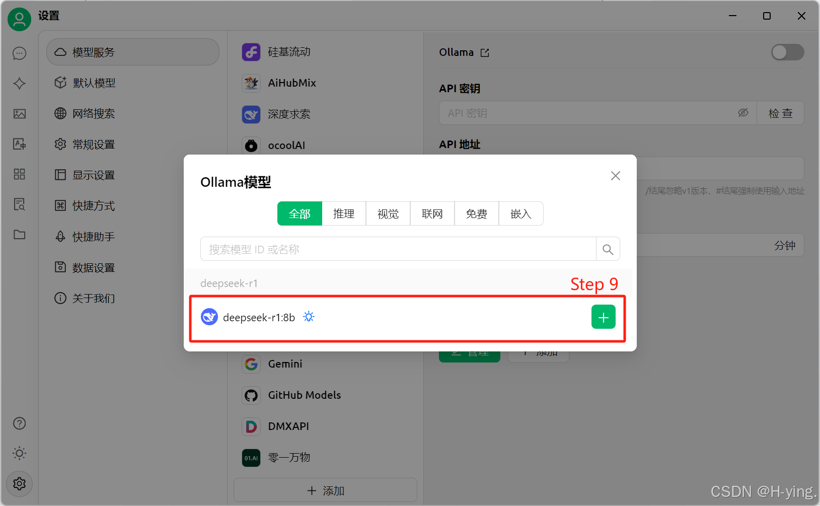Open 数据设置 settings section
Image resolution: width=820 pixels, height=506 pixels.
133,267
